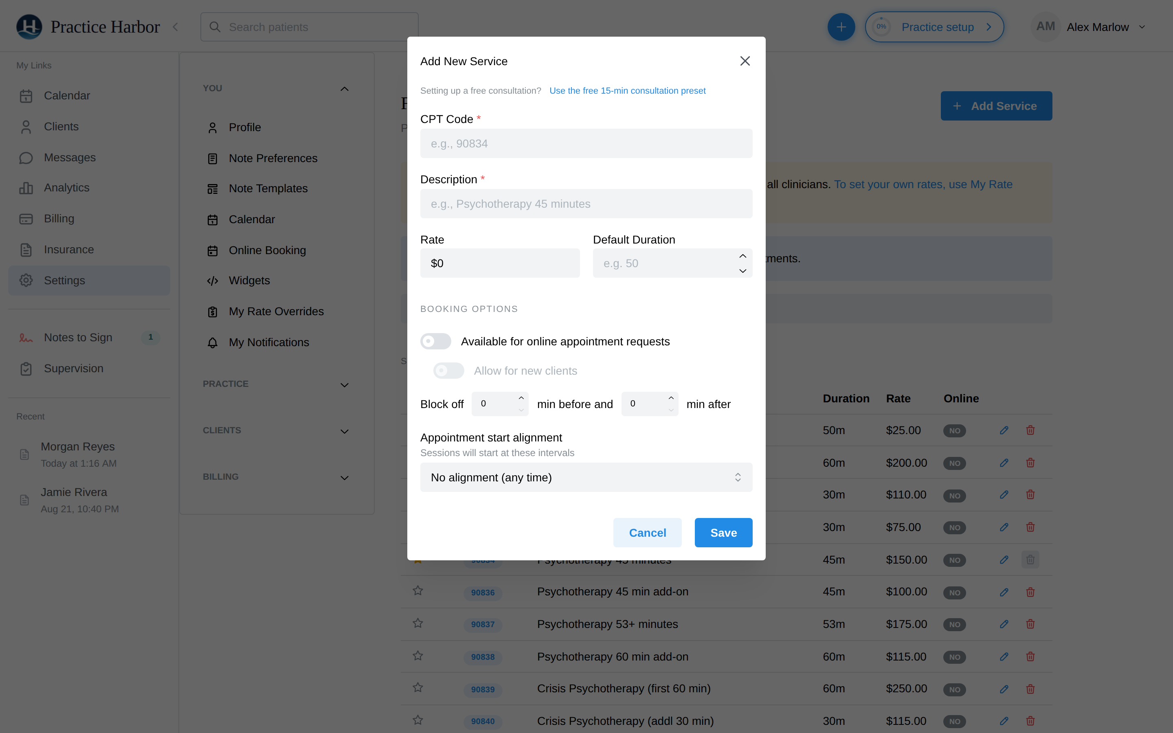This screenshot has width=1173, height=733.
Task: Increase Default Duration with up arrow
Action: (x=742, y=256)
